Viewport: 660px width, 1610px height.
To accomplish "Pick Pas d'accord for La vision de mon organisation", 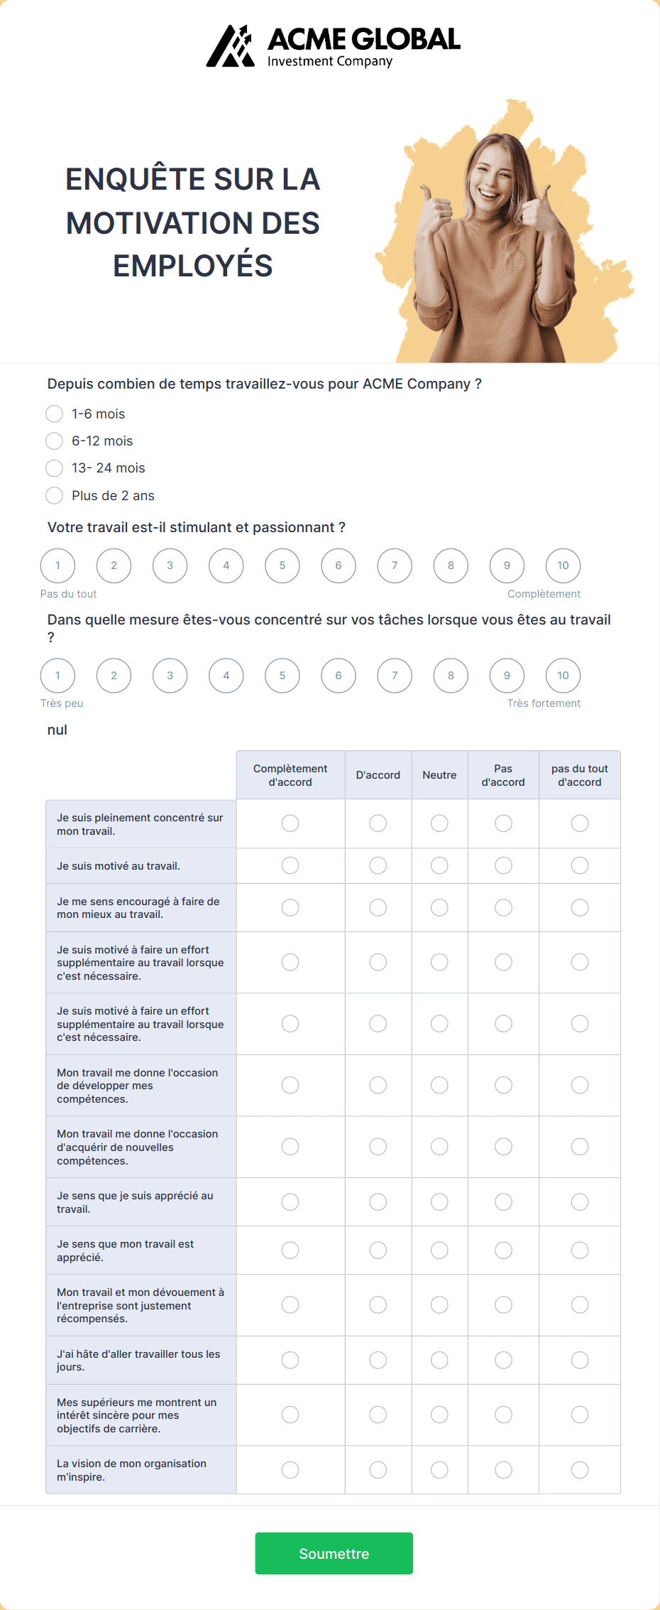I will pos(503,1469).
